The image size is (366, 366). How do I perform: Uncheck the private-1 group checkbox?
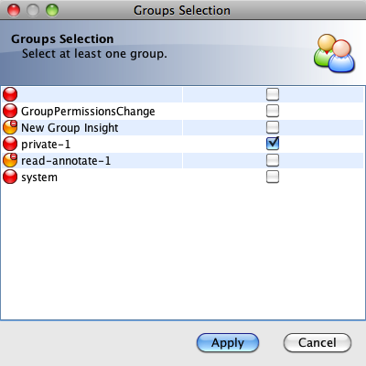[x=273, y=144]
